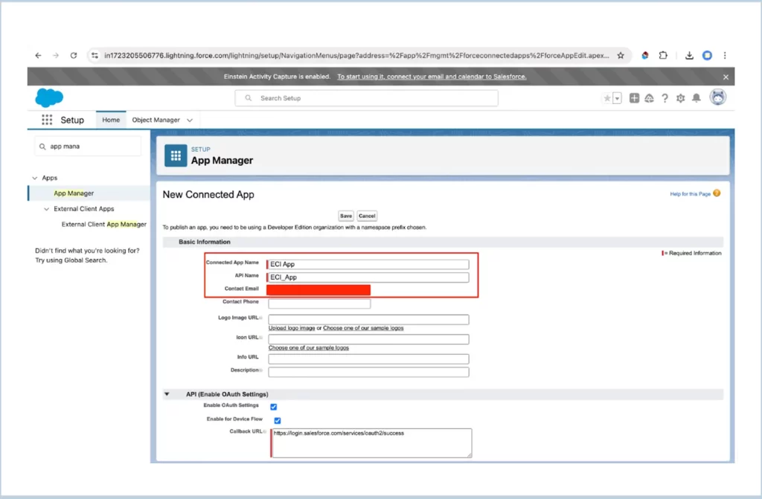Click the Connected App Name field
762x499 pixels.
pyautogui.click(x=368, y=264)
